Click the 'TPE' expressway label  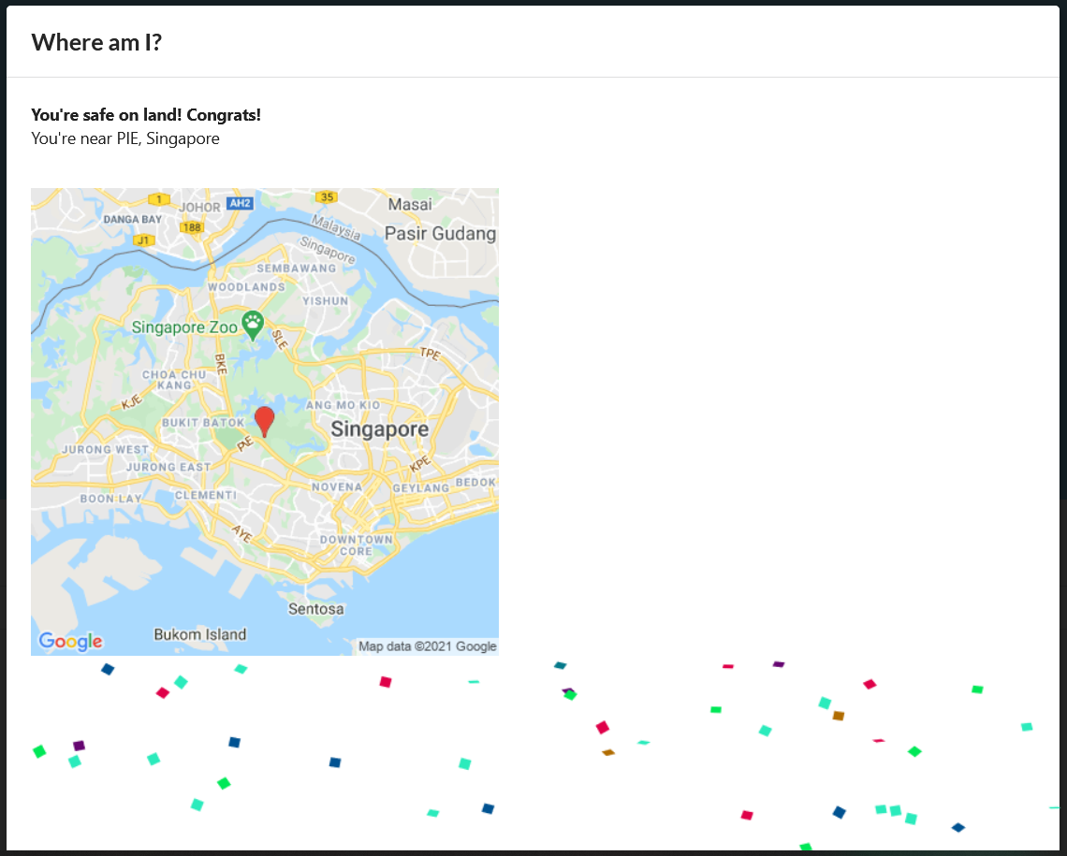pyautogui.click(x=430, y=354)
